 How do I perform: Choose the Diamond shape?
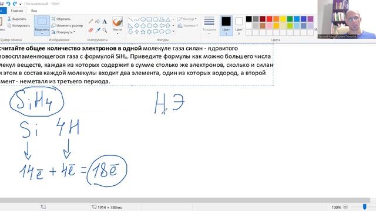coord(137,26)
